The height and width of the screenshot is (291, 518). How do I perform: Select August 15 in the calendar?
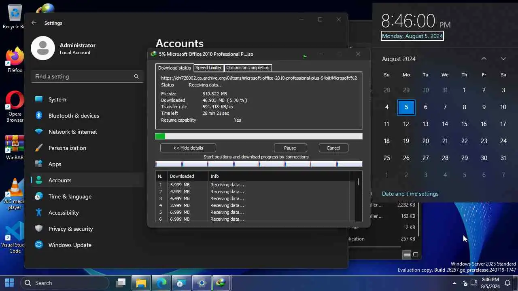coord(465,124)
